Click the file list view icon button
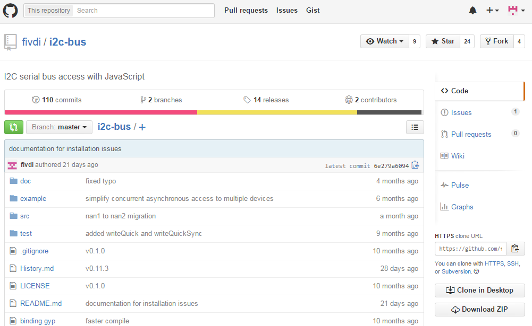The width and height of the screenshot is (532, 326). point(415,127)
